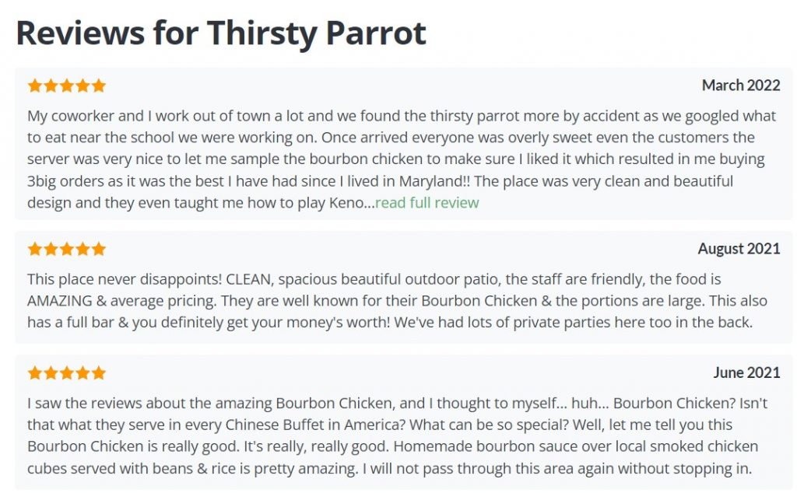Click the review text starting 'My coworker and I'

pyautogui.click(x=402, y=159)
